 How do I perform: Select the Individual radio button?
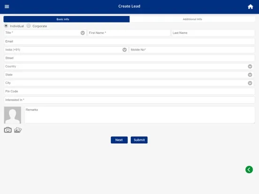[x=6, y=26]
